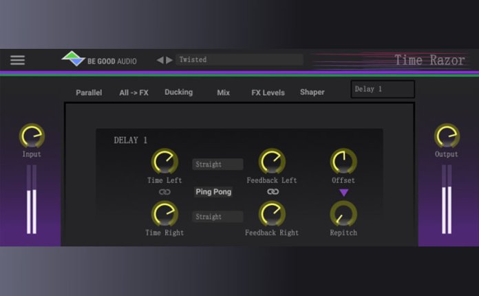Image resolution: width=479 pixels, height=296 pixels.
Task: Open the hamburger menu
Action: pos(17,60)
